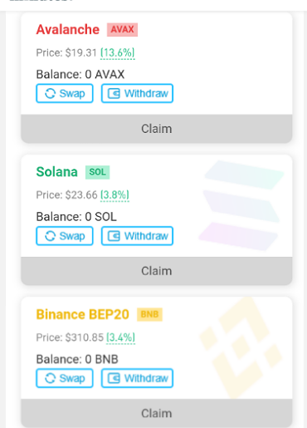The width and height of the screenshot is (307, 428).
Task: Open the Binance BEP20 coin title
Action: (x=82, y=314)
